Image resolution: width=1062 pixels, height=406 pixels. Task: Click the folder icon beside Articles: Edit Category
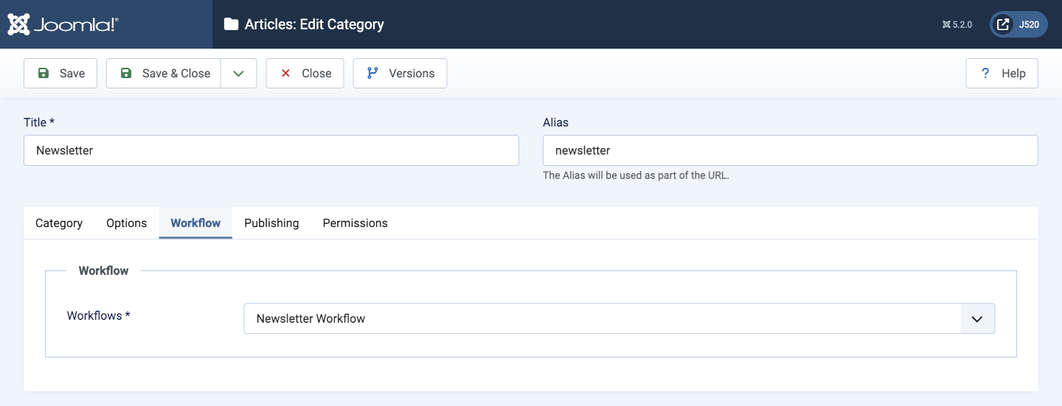pyautogui.click(x=231, y=24)
